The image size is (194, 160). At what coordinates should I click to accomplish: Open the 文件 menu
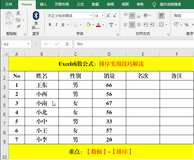pyautogui.click(x=9, y=4)
